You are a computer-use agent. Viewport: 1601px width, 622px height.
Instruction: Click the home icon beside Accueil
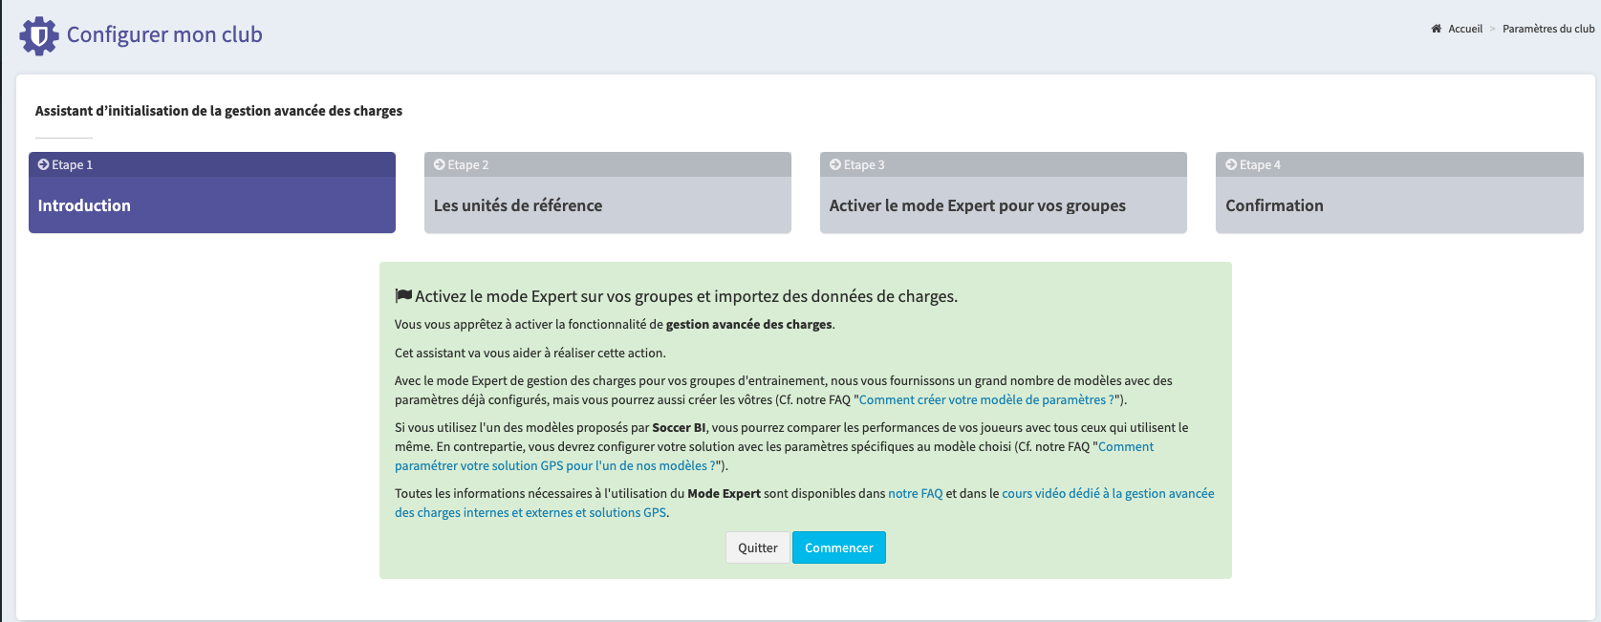pos(1436,29)
